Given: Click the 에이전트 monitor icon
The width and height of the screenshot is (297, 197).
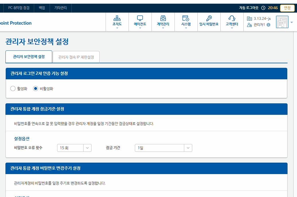Looking at the screenshot, I should tap(140, 19).
